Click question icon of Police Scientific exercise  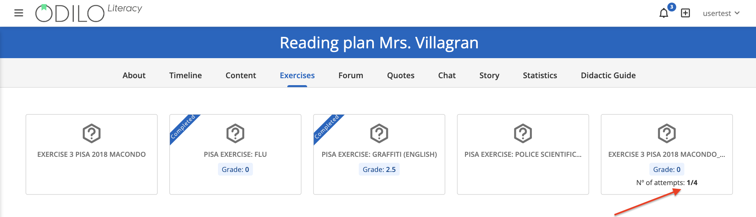point(523,133)
